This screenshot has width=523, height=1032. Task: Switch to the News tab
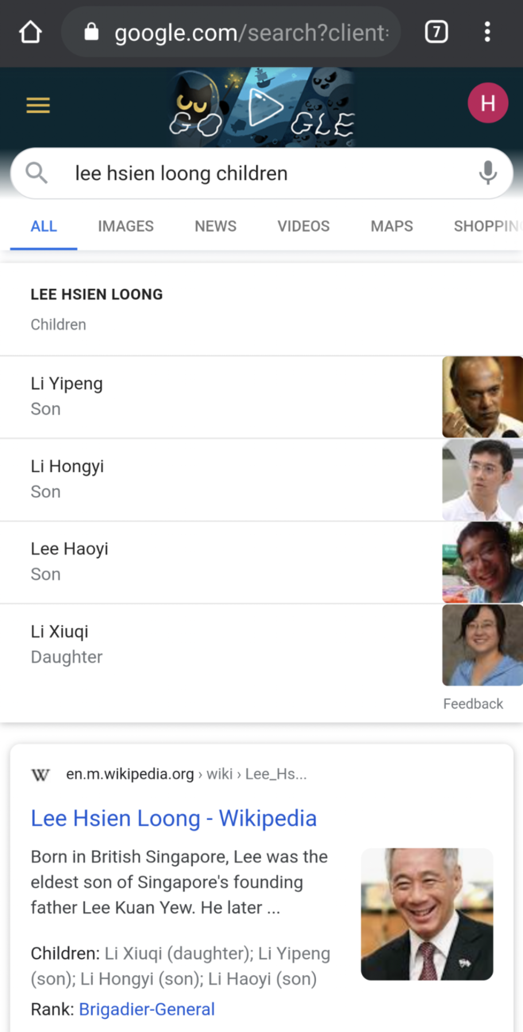pyautogui.click(x=215, y=226)
